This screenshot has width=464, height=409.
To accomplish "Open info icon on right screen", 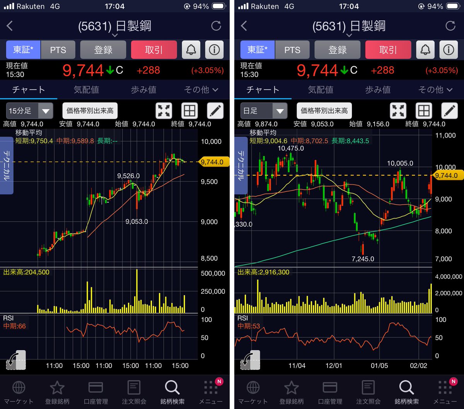I will pos(449,50).
